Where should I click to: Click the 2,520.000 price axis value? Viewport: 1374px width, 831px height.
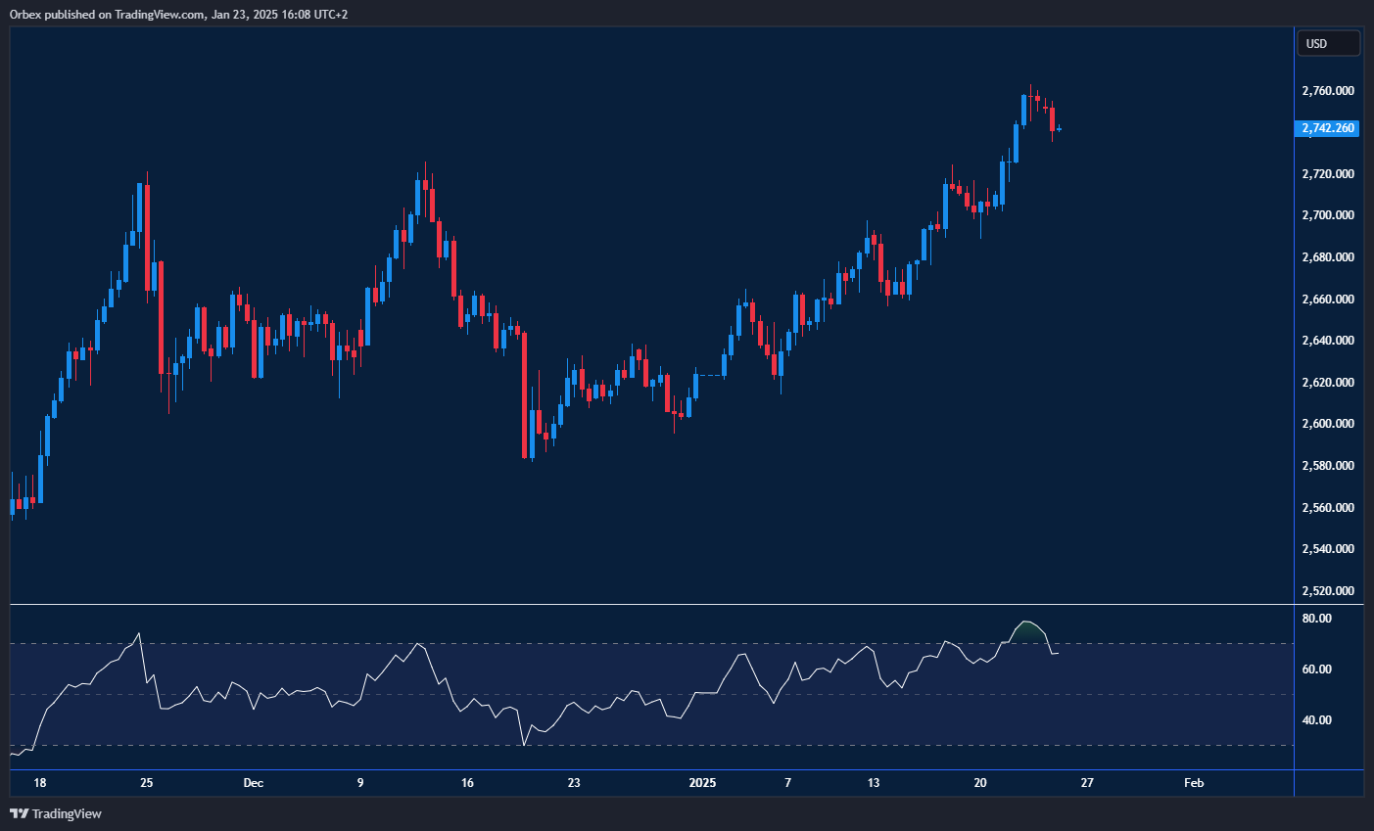click(x=1330, y=590)
